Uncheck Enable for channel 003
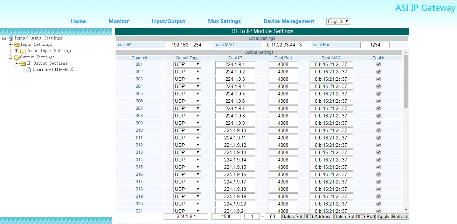This screenshot has height=224, width=457. 379,79
